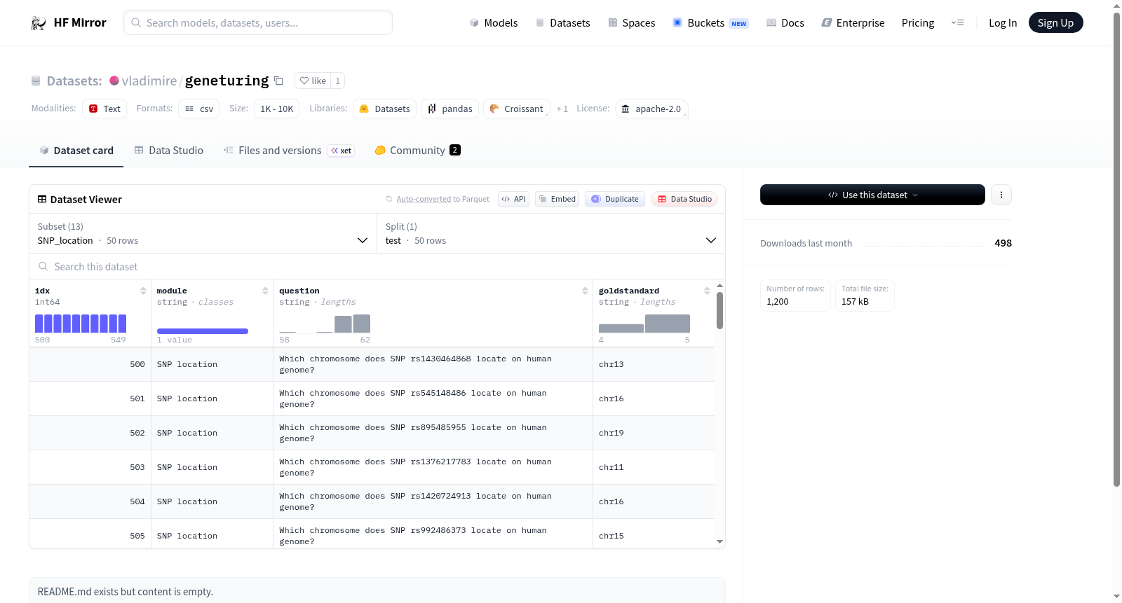This screenshot has width=1122, height=603.
Task: Click the page vertical scrollbar
Action: click(x=1116, y=249)
